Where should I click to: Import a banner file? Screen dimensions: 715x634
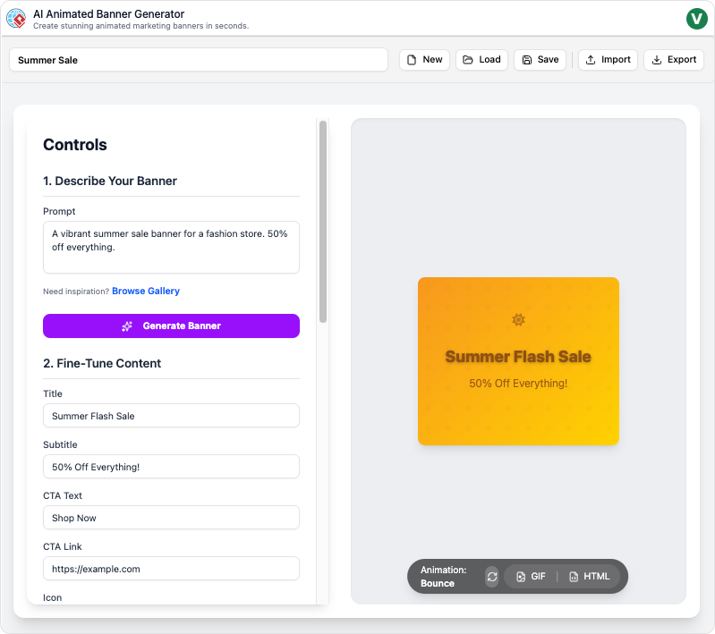click(x=608, y=60)
